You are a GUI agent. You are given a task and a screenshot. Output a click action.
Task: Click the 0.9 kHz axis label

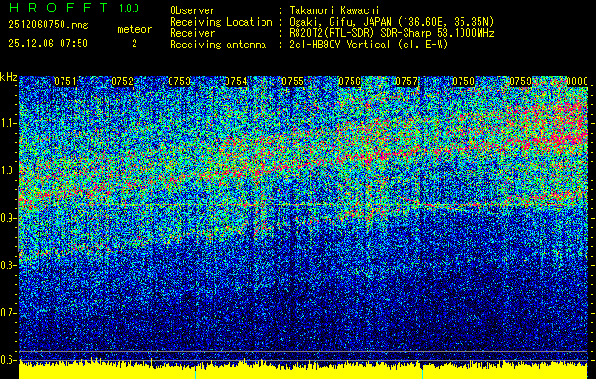coord(9,218)
